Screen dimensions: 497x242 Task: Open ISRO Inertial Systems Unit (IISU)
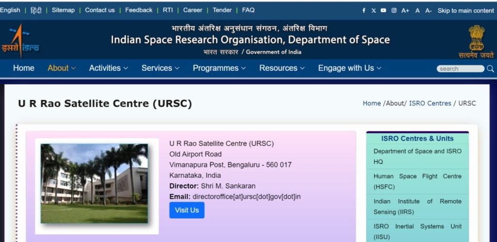tap(417, 231)
